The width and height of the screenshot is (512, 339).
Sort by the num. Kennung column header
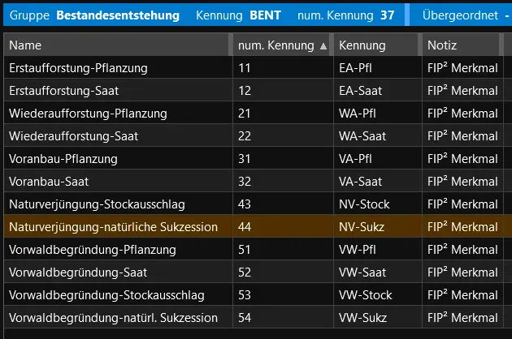[x=276, y=45]
